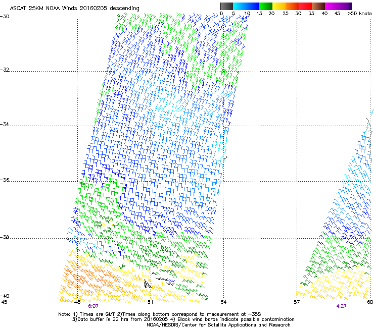The image size is (374, 328).
Task: Click the gray 0-5 knots legend segment
Action: (226, 6)
